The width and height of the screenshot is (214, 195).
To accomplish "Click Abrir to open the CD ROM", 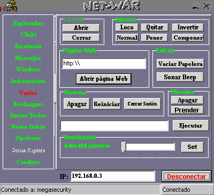I will [x=81, y=28].
